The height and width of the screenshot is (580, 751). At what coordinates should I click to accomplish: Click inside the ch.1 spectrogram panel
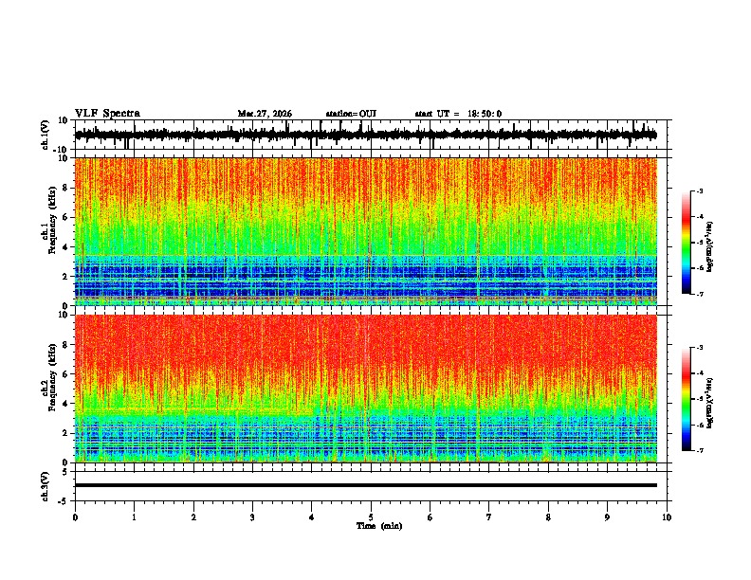tap(366, 231)
